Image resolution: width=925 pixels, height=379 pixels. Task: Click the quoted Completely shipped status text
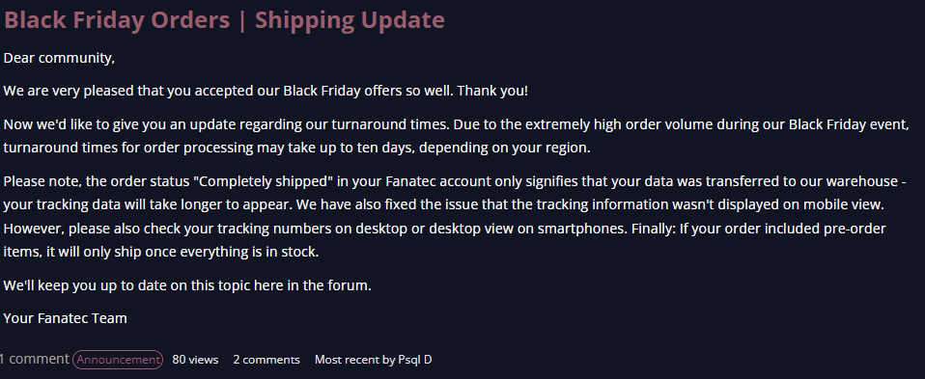pyautogui.click(x=267, y=180)
